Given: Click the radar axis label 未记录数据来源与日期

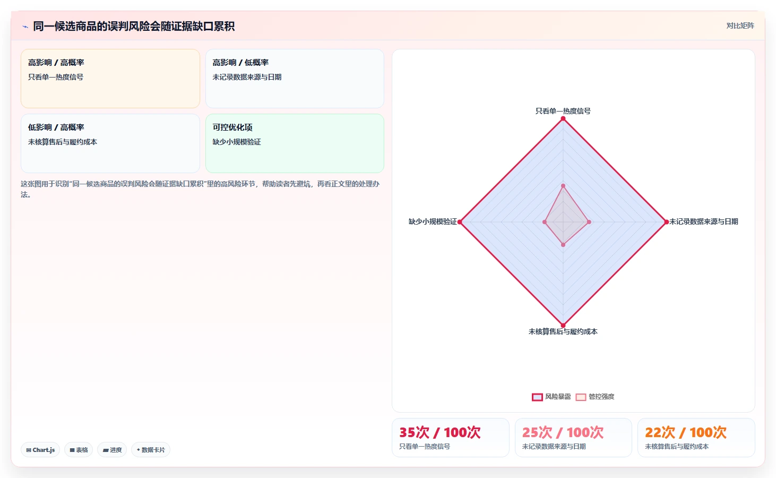Looking at the screenshot, I should 704,221.
